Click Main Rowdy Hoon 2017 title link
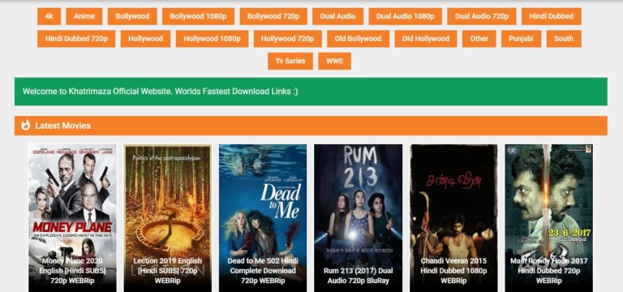This screenshot has height=292, width=623. [x=548, y=271]
